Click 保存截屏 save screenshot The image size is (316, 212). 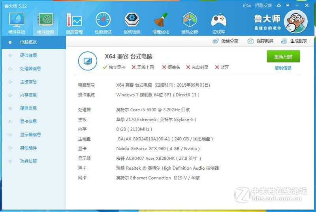(x=265, y=41)
